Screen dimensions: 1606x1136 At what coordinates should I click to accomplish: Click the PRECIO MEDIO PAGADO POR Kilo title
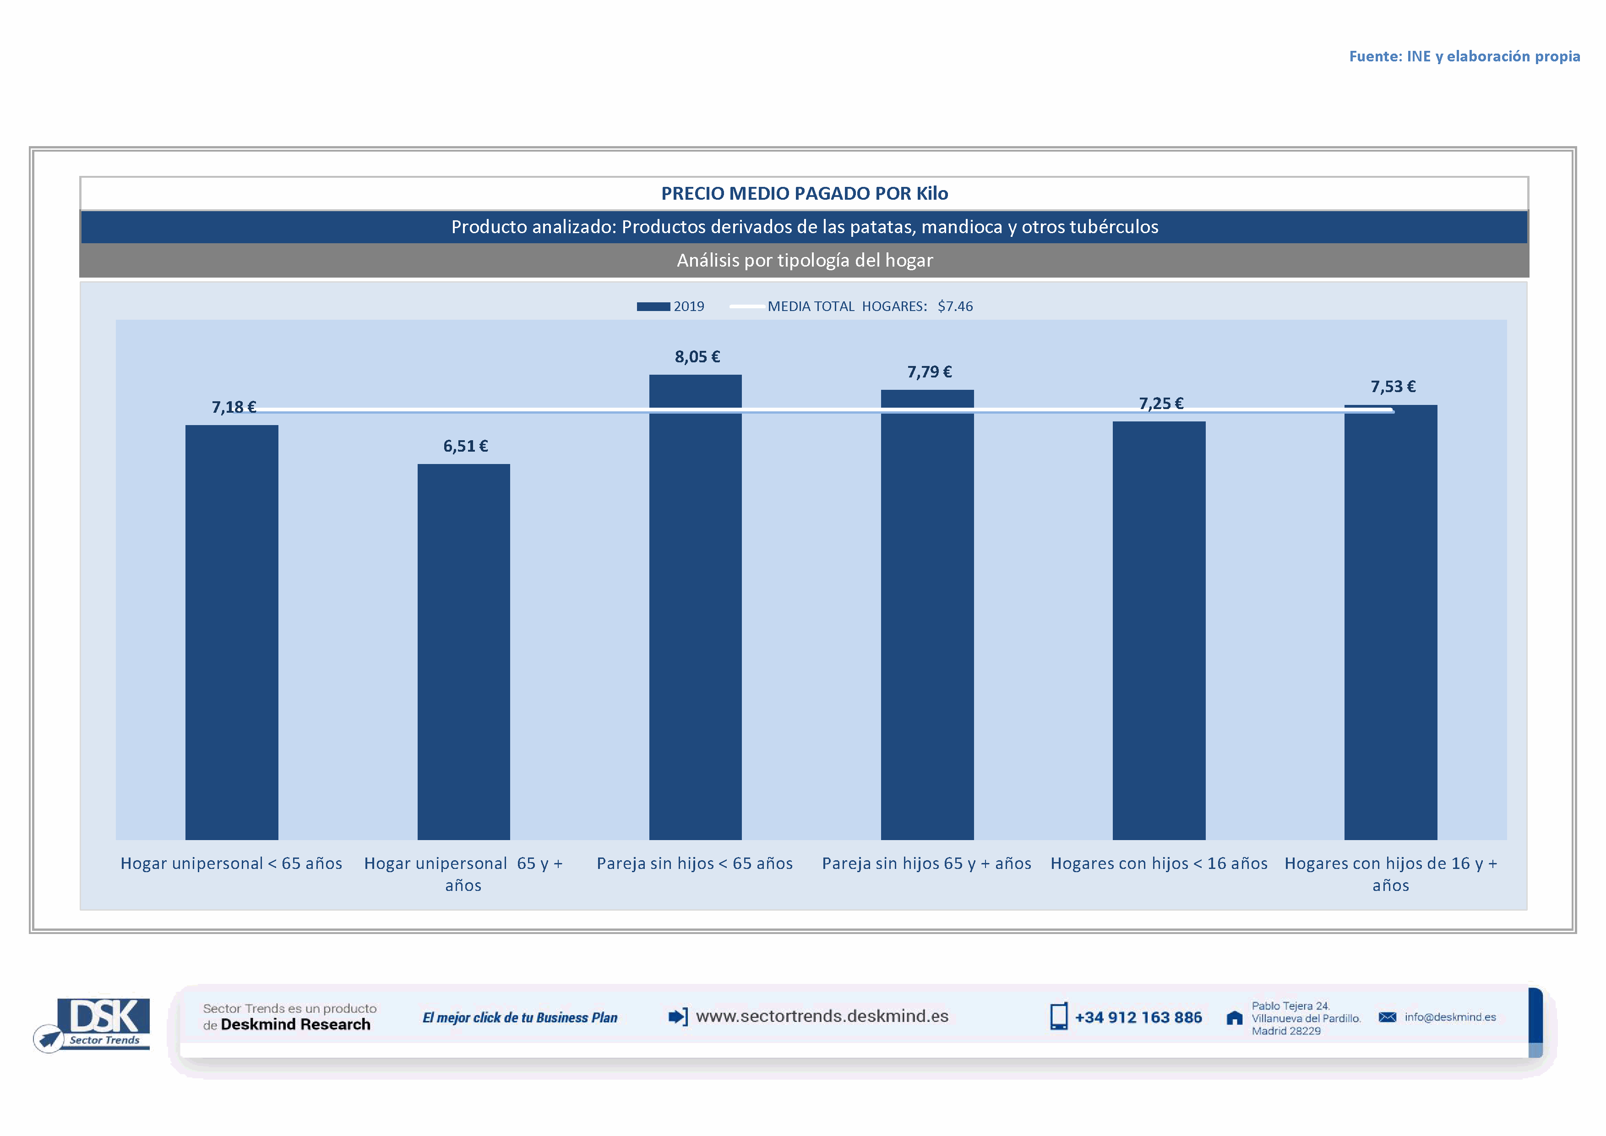805,194
